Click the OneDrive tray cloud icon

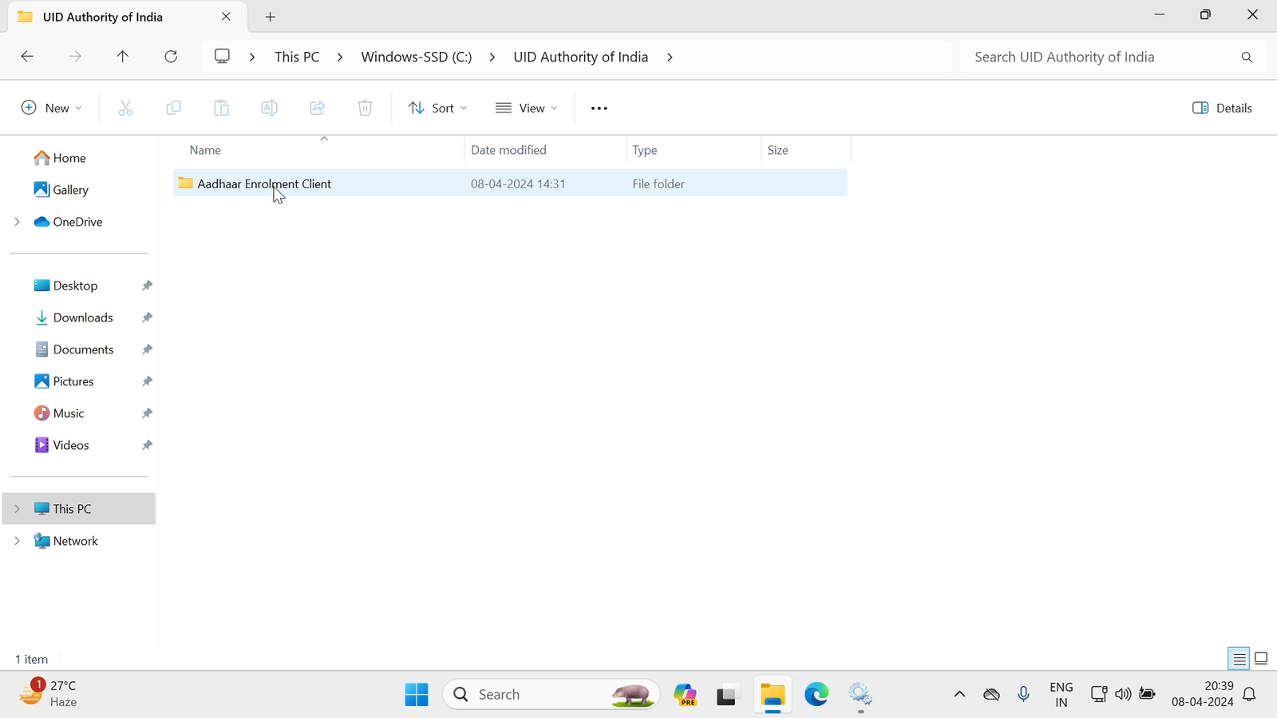tap(991, 695)
